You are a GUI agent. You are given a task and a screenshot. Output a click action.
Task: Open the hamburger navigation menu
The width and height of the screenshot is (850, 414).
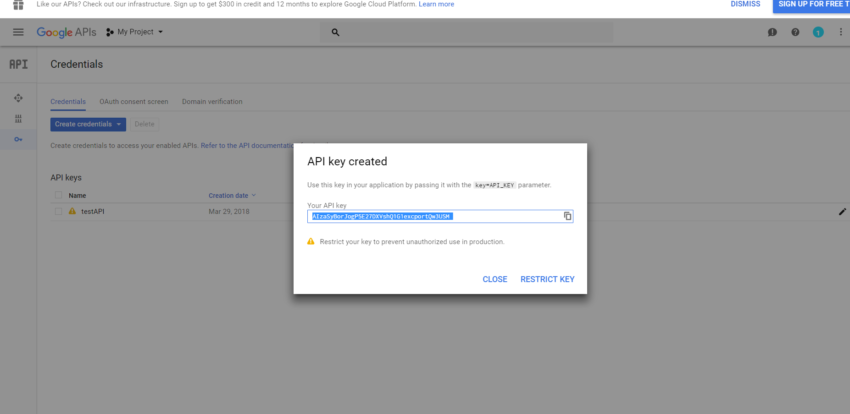[18, 32]
